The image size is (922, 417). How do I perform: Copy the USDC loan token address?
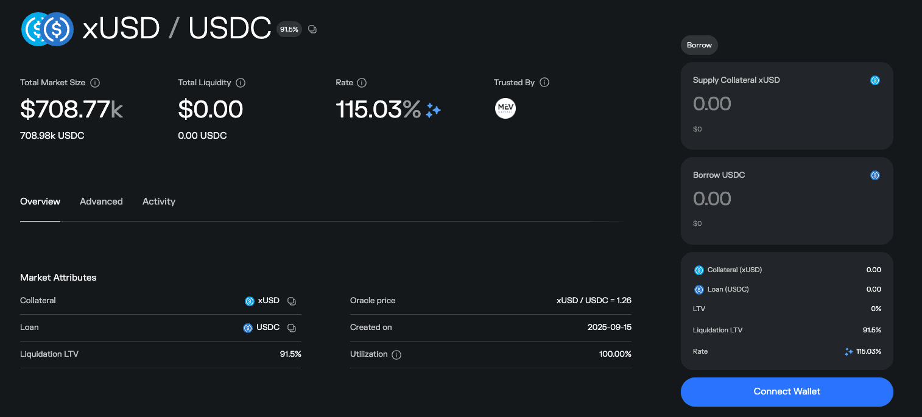(x=291, y=328)
